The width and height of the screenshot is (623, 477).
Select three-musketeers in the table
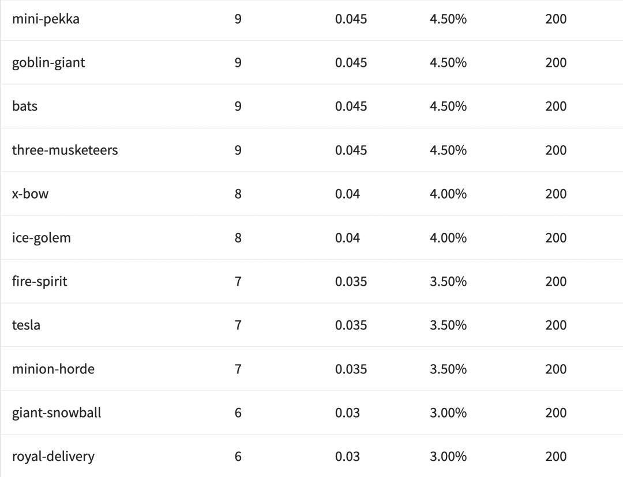click(x=65, y=150)
